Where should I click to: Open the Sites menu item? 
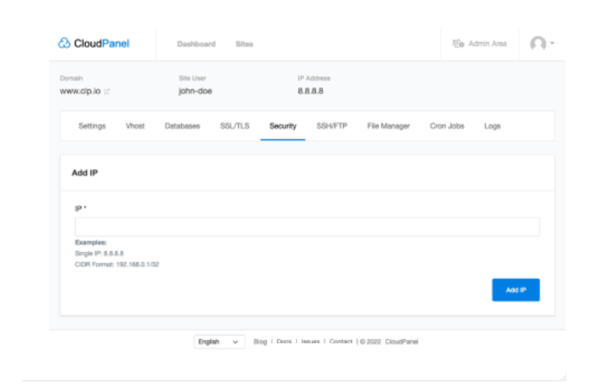244,44
